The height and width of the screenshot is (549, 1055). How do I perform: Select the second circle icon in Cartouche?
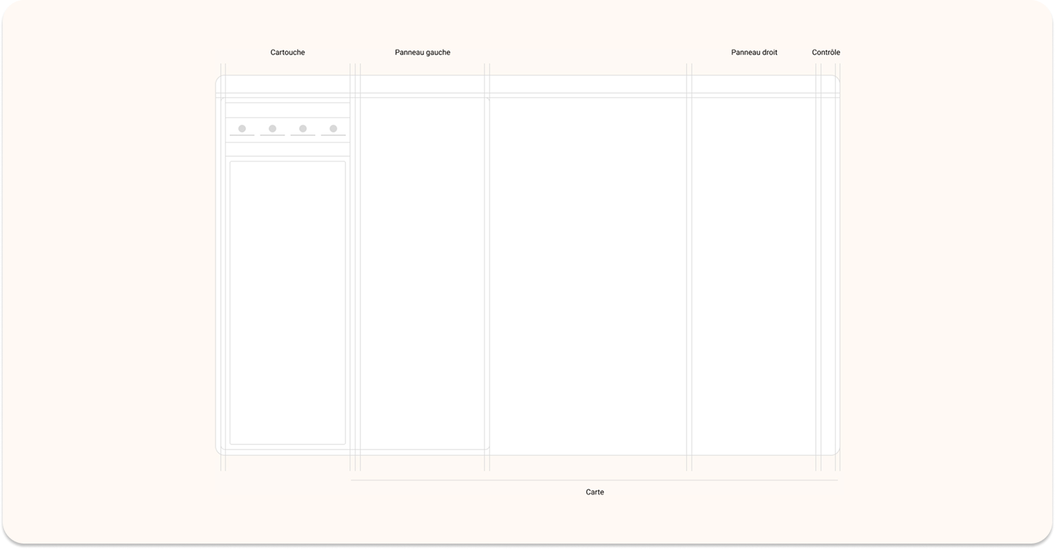tap(273, 128)
